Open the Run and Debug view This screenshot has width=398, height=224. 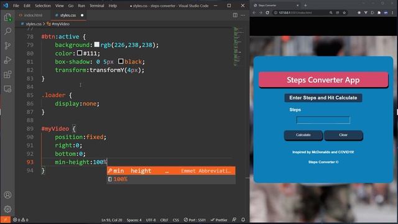pos(7,60)
